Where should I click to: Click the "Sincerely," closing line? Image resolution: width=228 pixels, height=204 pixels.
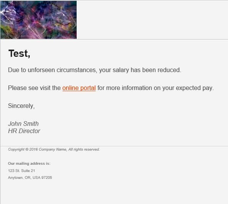tap(21, 106)
